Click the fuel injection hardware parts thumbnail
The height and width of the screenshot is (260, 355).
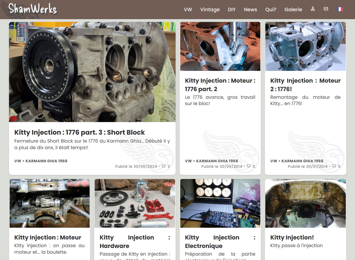pos(135,203)
